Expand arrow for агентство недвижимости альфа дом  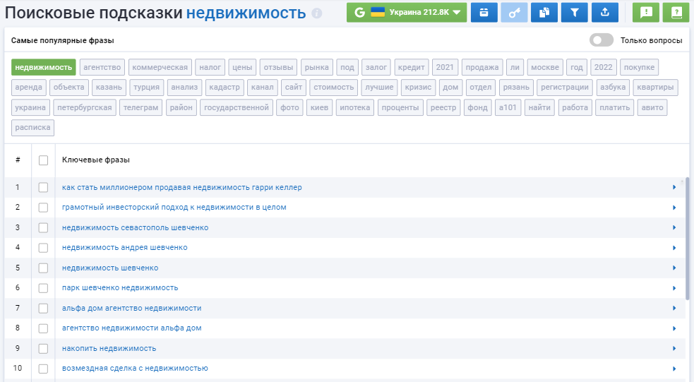point(674,328)
